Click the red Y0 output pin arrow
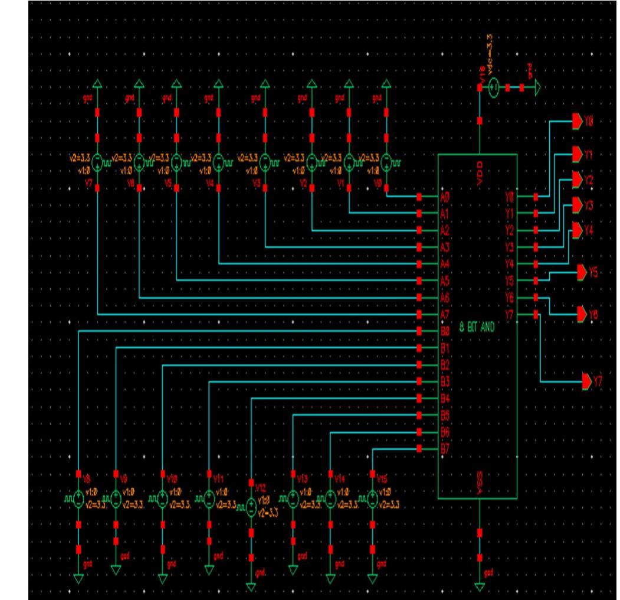 click(578, 121)
